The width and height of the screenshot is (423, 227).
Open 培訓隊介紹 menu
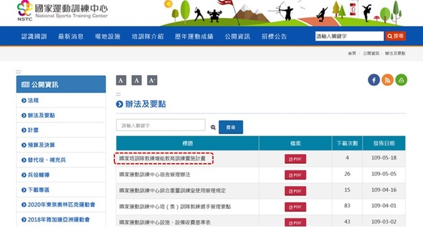point(147,36)
